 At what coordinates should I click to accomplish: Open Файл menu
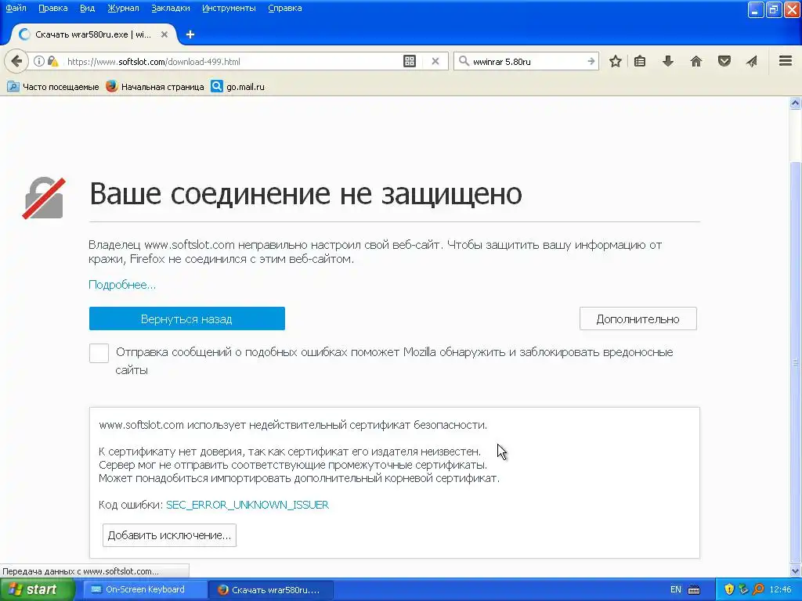click(16, 8)
